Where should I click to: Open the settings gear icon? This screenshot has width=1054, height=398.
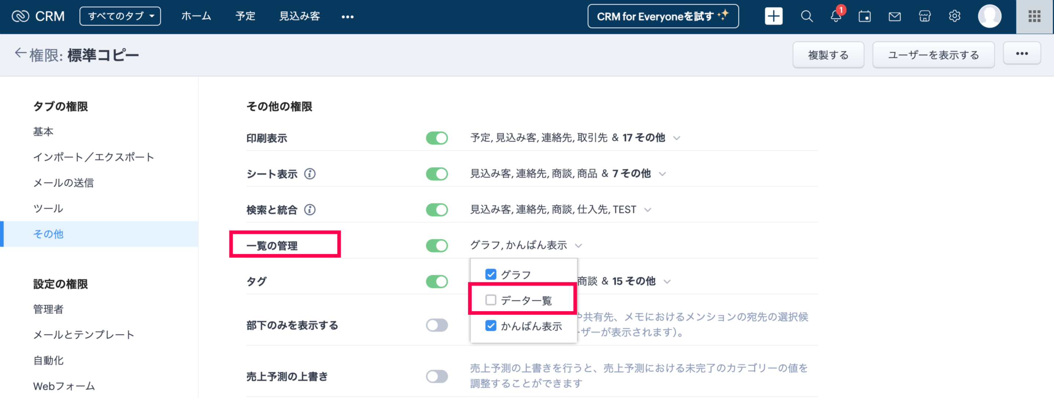954,16
